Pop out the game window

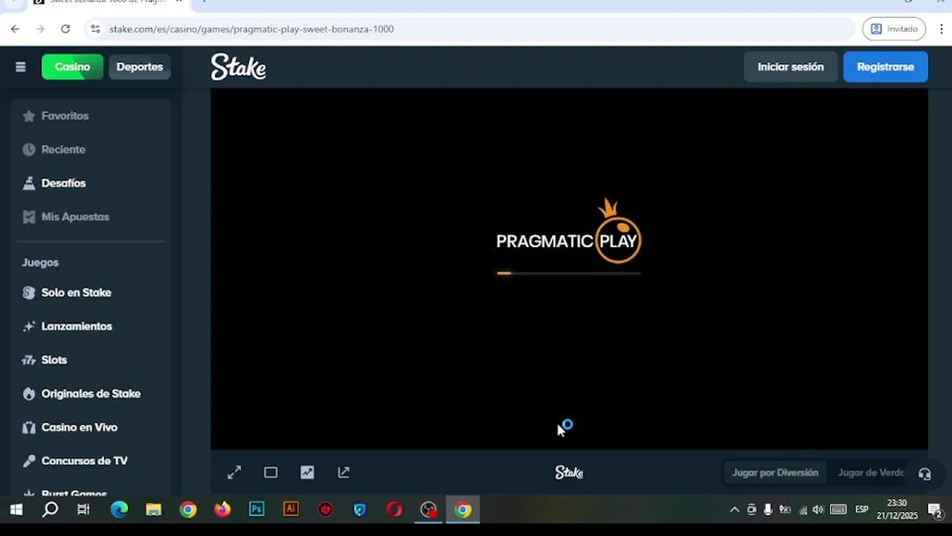point(344,472)
